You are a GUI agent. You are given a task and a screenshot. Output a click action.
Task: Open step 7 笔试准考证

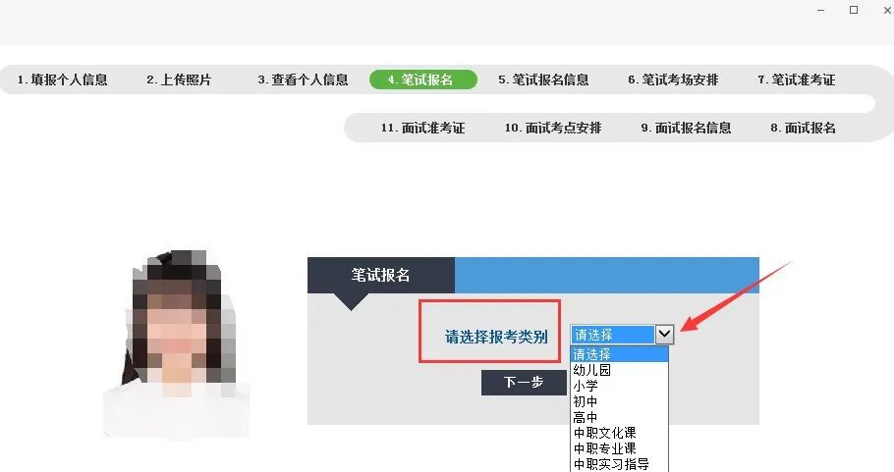click(x=797, y=79)
